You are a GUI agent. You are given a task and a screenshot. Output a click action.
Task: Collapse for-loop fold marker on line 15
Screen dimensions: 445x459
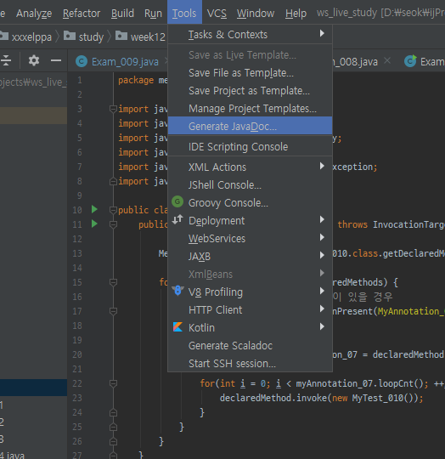[113, 282]
